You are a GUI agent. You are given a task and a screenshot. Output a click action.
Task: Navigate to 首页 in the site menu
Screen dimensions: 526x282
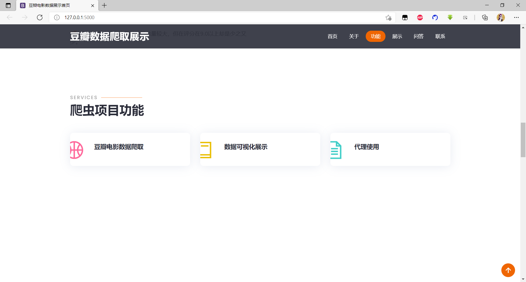[x=332, y=36]
